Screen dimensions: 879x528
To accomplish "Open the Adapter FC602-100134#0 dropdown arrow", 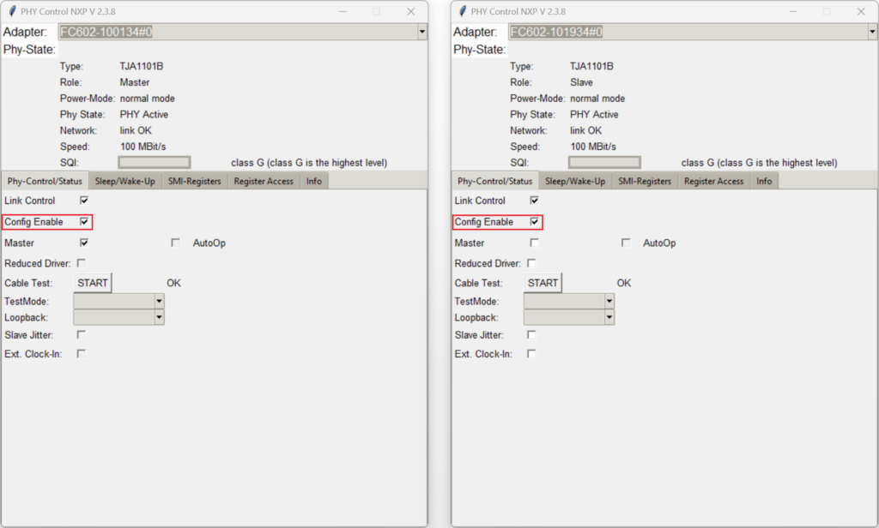I will [x=422, y=32].
